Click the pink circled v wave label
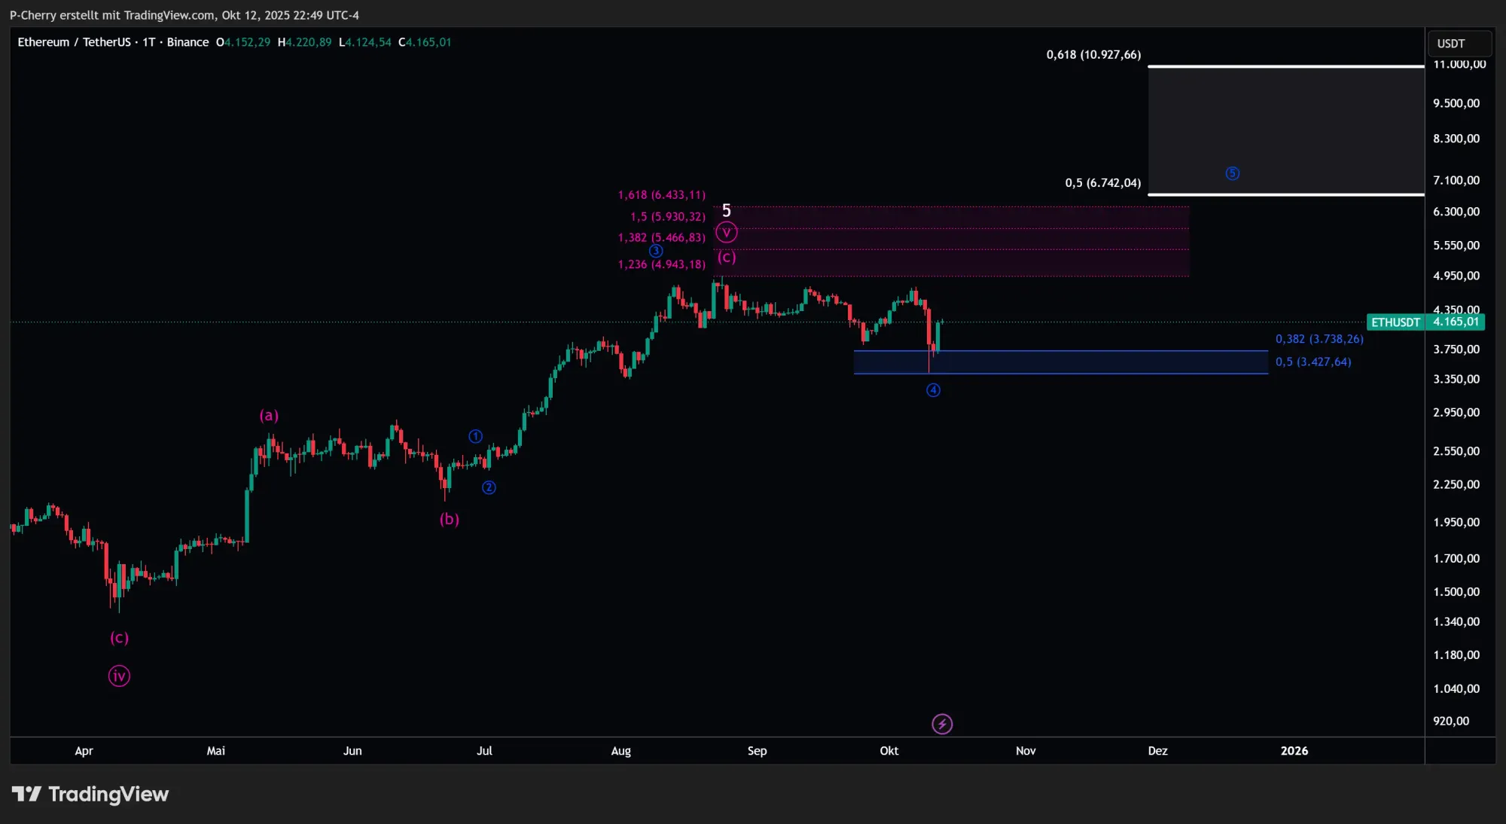This screenshot has width=1506, height=824. [x=726, y=233]
